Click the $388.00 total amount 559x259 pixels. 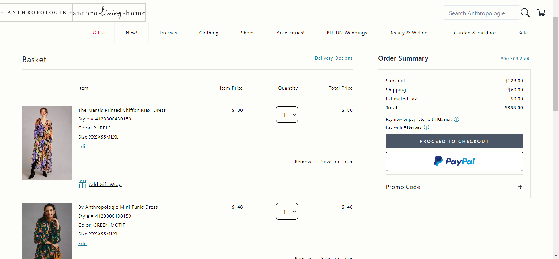(514, 108)
